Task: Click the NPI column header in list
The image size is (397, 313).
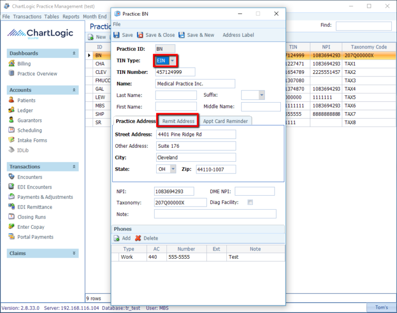Action: pyautogui.click(x=326, y=47)
